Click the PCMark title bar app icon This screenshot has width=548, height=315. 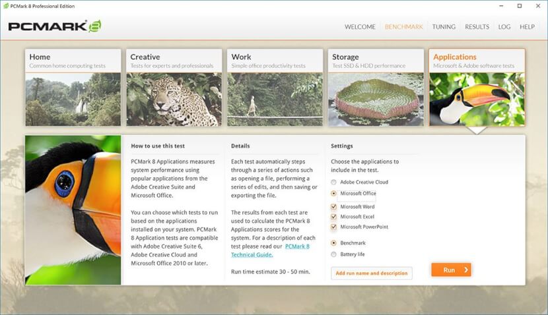[x=5, y=6]
